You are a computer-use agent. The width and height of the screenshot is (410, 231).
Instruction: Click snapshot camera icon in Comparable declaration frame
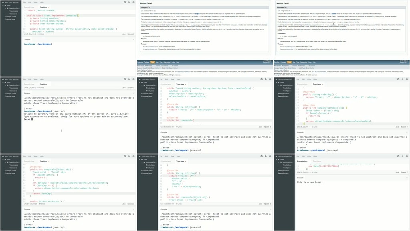tap(125, 2)
